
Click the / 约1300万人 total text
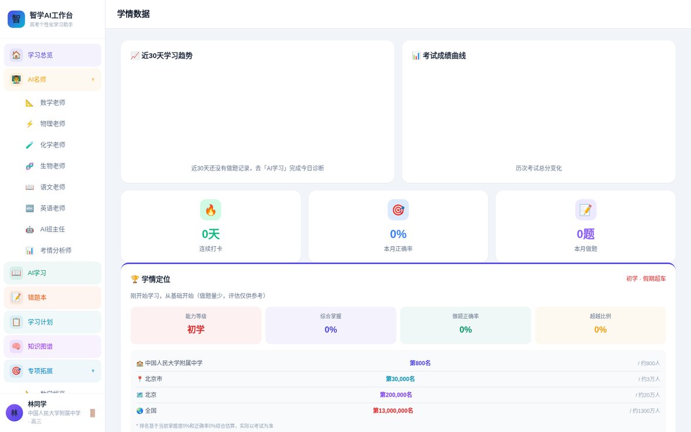coord(645,411)
